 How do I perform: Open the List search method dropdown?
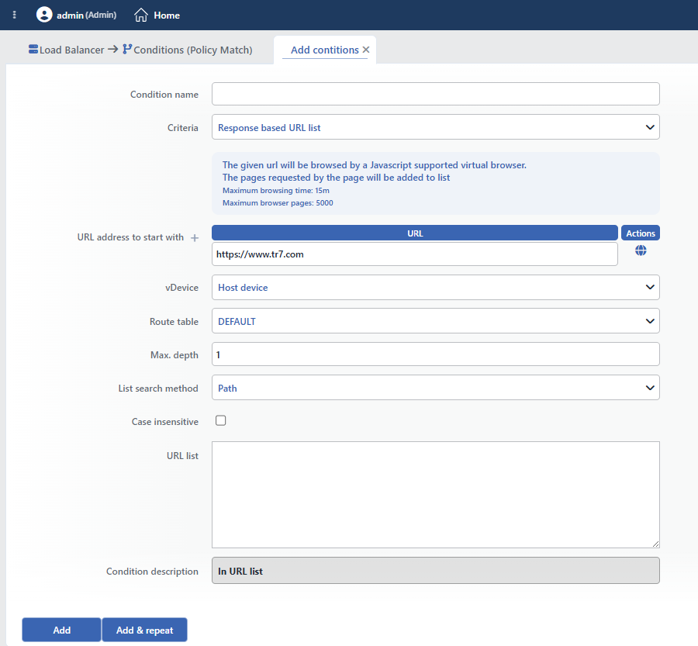pos(435,388)
